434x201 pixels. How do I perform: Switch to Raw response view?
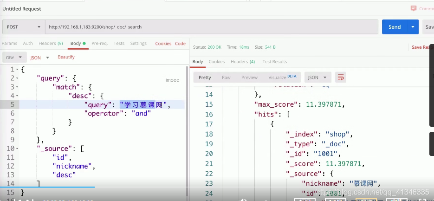(x=226, y=78)
